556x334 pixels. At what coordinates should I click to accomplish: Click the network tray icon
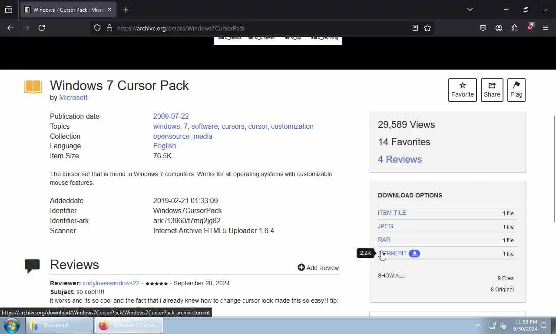tap(492, 325)
